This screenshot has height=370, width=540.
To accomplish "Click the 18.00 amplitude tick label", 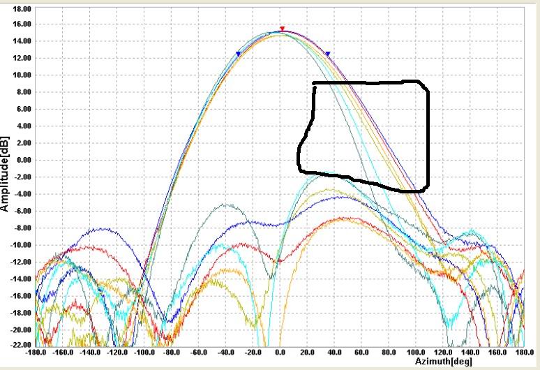I will [x=22, y=9].
